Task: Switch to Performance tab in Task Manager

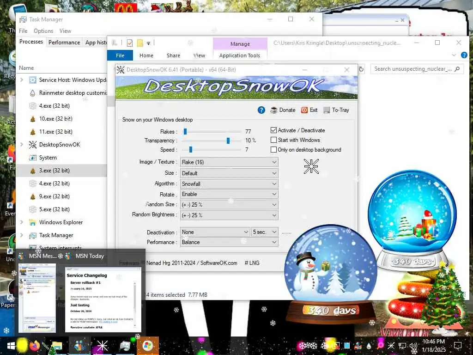Action: (64, 43)
